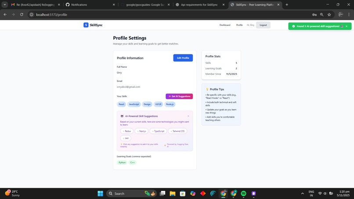The height and width of the screenshot is (199, 354).
Task: Add the Next.js suggestion
Action: 141,131
